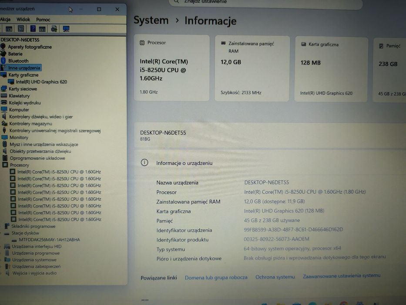
Task: Click the show/hide console tree toolbar icon
Action: (x=9, y=29)
